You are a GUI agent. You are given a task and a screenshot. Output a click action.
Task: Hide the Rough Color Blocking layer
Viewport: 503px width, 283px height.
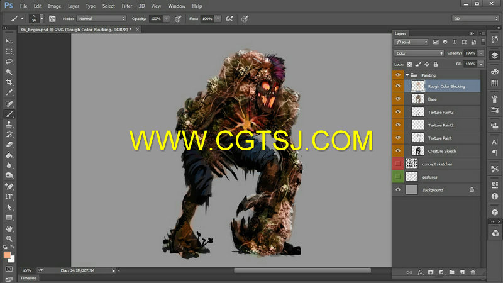(x=398, y=86)
